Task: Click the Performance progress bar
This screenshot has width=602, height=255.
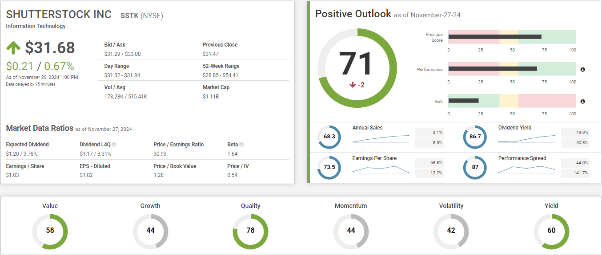Action: (512, 69)
